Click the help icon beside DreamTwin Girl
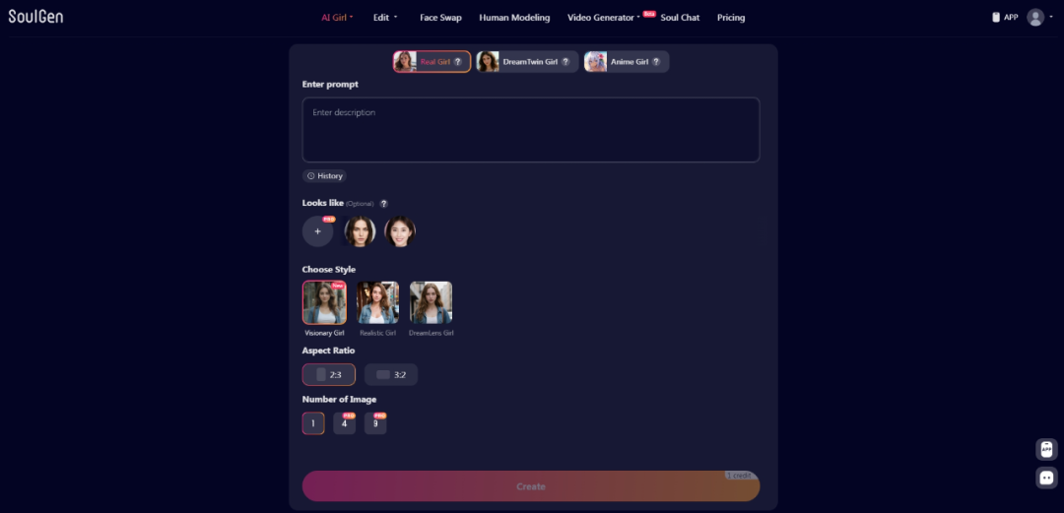Viewport: 1064px width, 513px height. (x=565, y=62)
